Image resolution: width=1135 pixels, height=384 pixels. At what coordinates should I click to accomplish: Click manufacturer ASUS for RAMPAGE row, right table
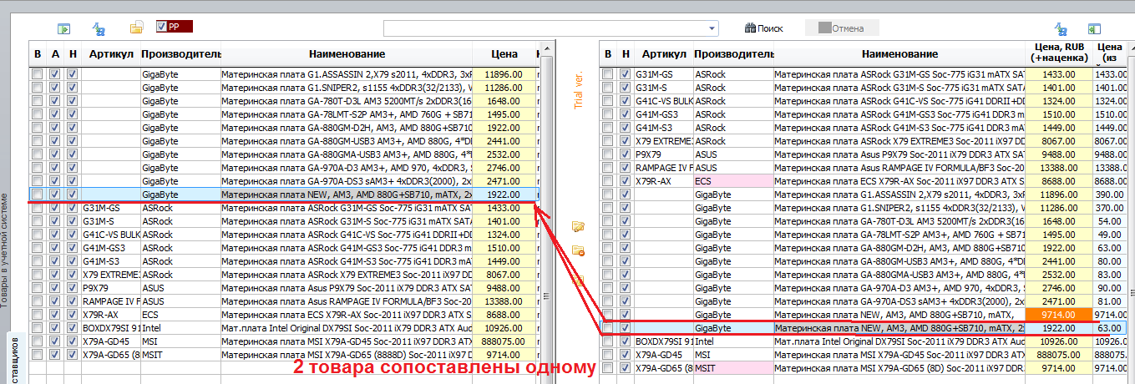point(733,168)
